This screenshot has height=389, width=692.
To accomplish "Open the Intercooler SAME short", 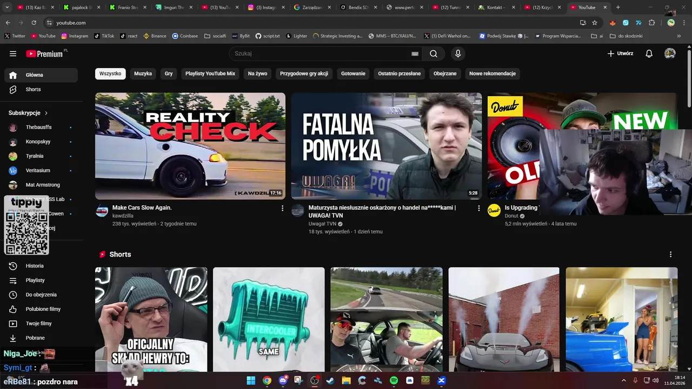I will pos(269,319).
